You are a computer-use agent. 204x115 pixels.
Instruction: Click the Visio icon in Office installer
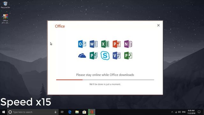click(x=116, y=56)
